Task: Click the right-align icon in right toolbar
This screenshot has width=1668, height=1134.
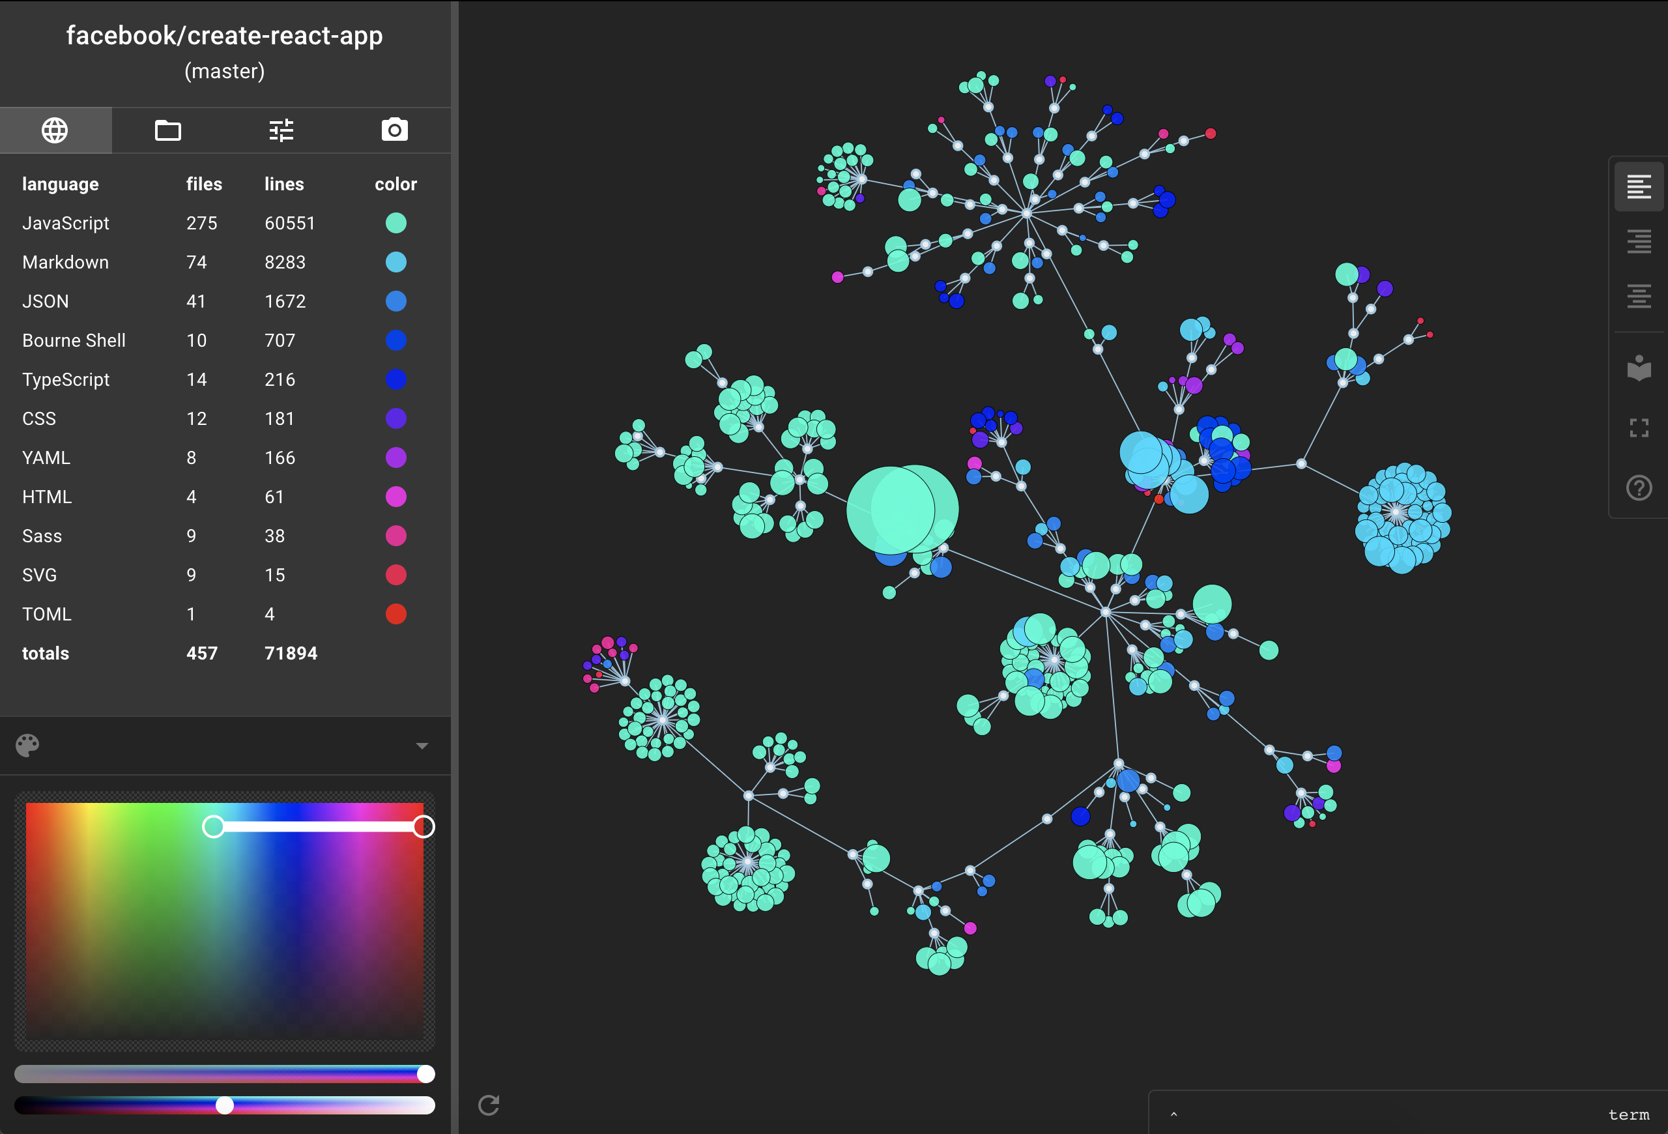Action: 1639,242
